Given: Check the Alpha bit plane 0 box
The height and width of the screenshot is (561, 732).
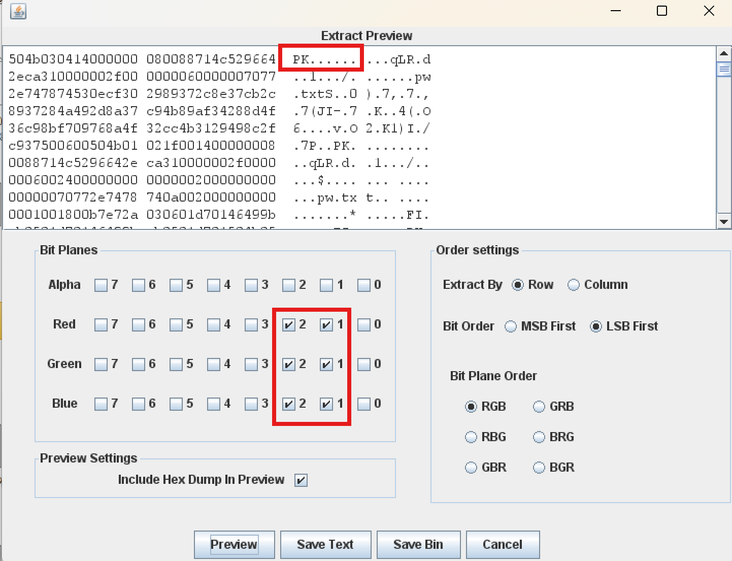Looking at the screenshot, I should pos(364,285).
